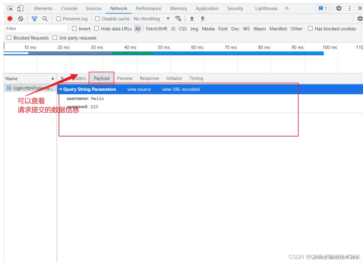Toggle the device toolbar icon
This screenshot has width=363, height=262.
[x=20, y=9]
